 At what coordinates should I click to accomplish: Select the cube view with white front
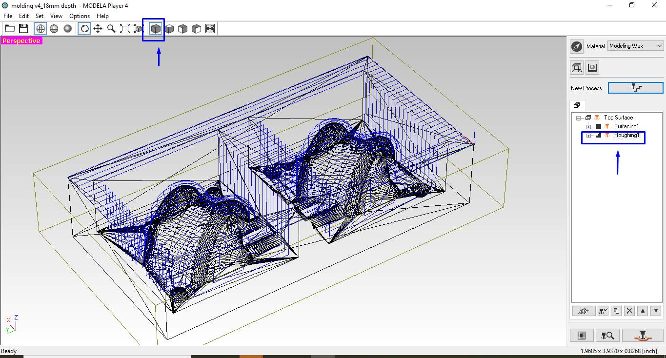click(183, 29)
